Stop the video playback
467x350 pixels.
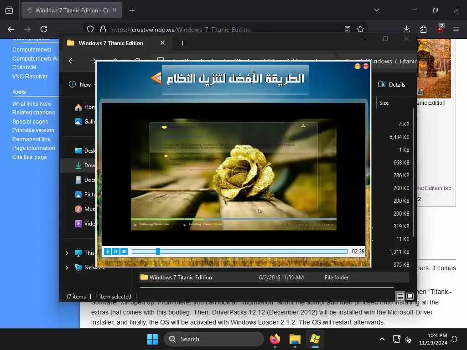[x=124, y=252]
